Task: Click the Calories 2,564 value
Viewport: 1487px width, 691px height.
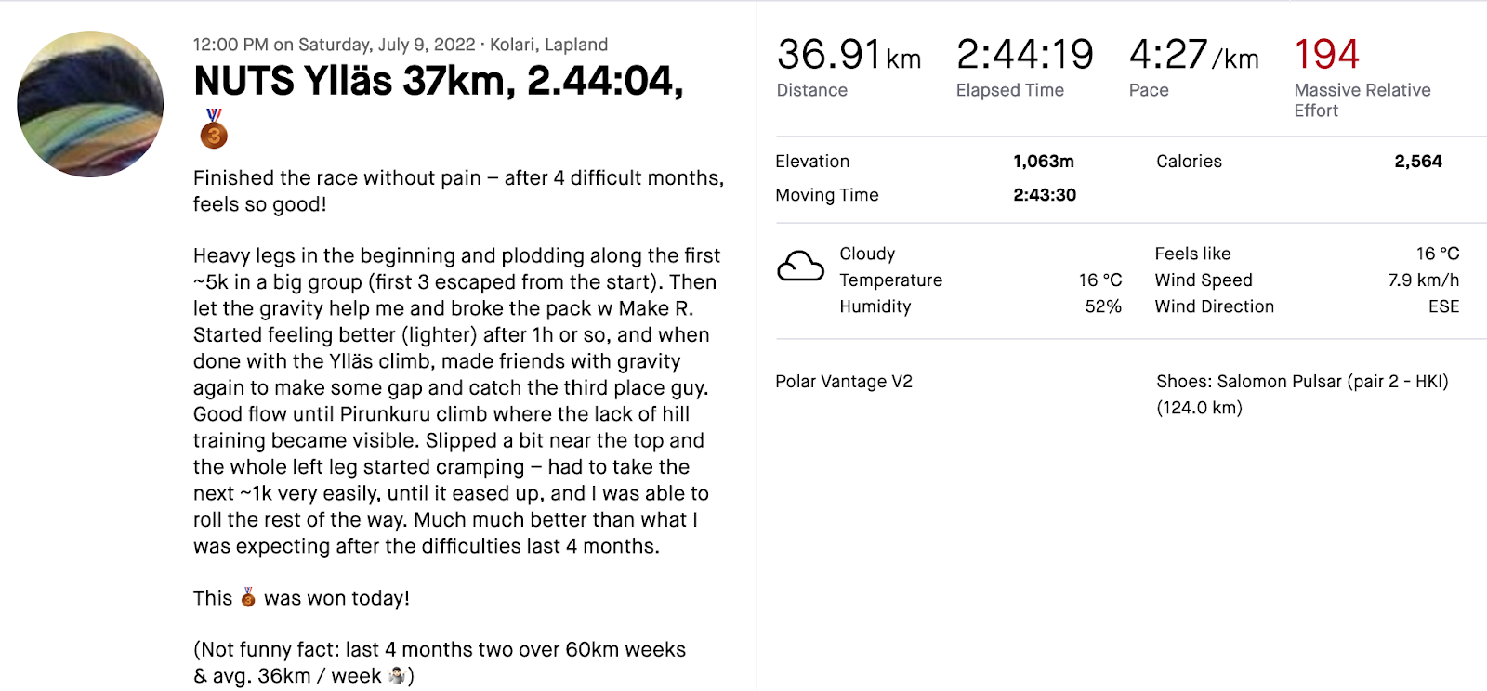Action: pyautogui.click(x=1418, y=161)
